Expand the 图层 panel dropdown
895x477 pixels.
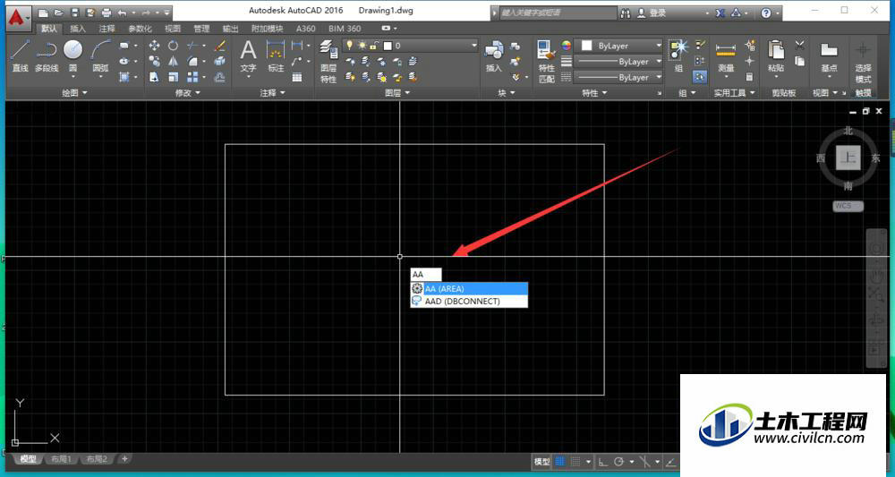tap(397, 92)
